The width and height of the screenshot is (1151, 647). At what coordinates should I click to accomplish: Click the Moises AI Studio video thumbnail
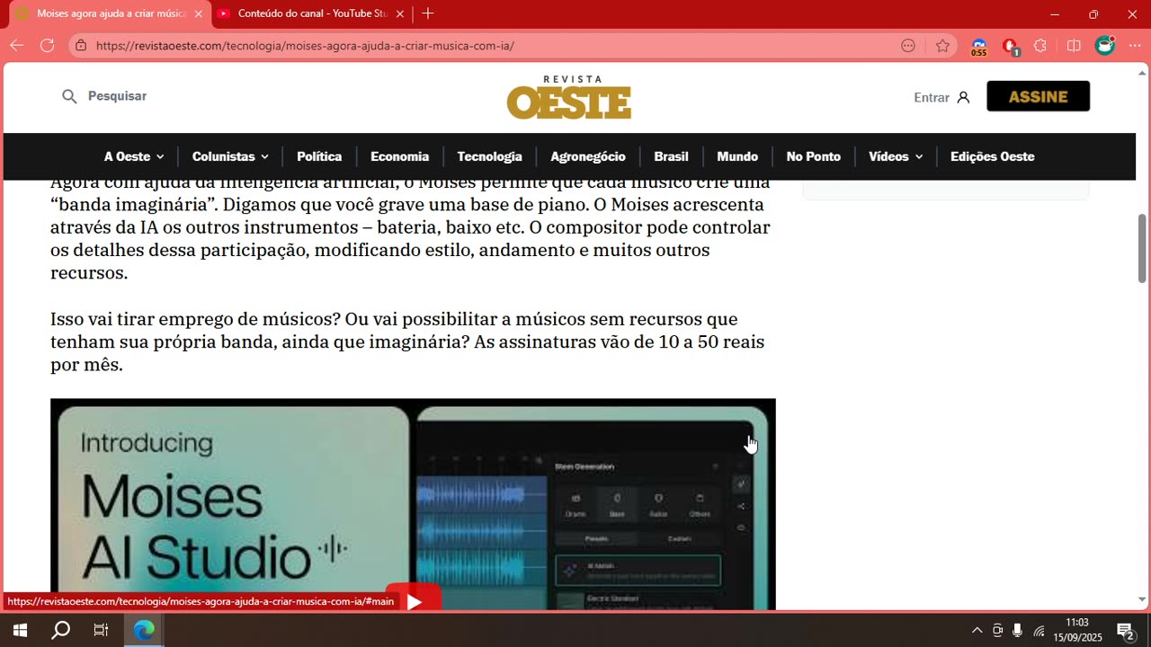413,504
